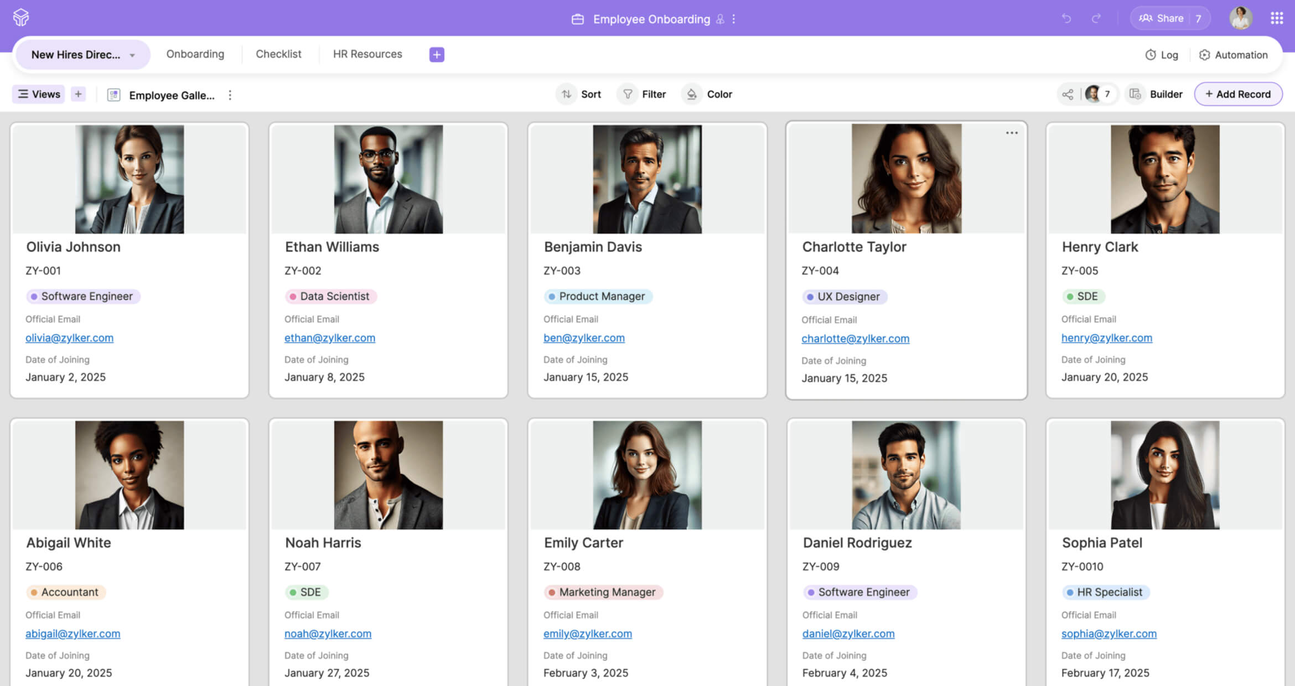Open the olivia@zylker.com email link
1295x686 pixels.
69,338
